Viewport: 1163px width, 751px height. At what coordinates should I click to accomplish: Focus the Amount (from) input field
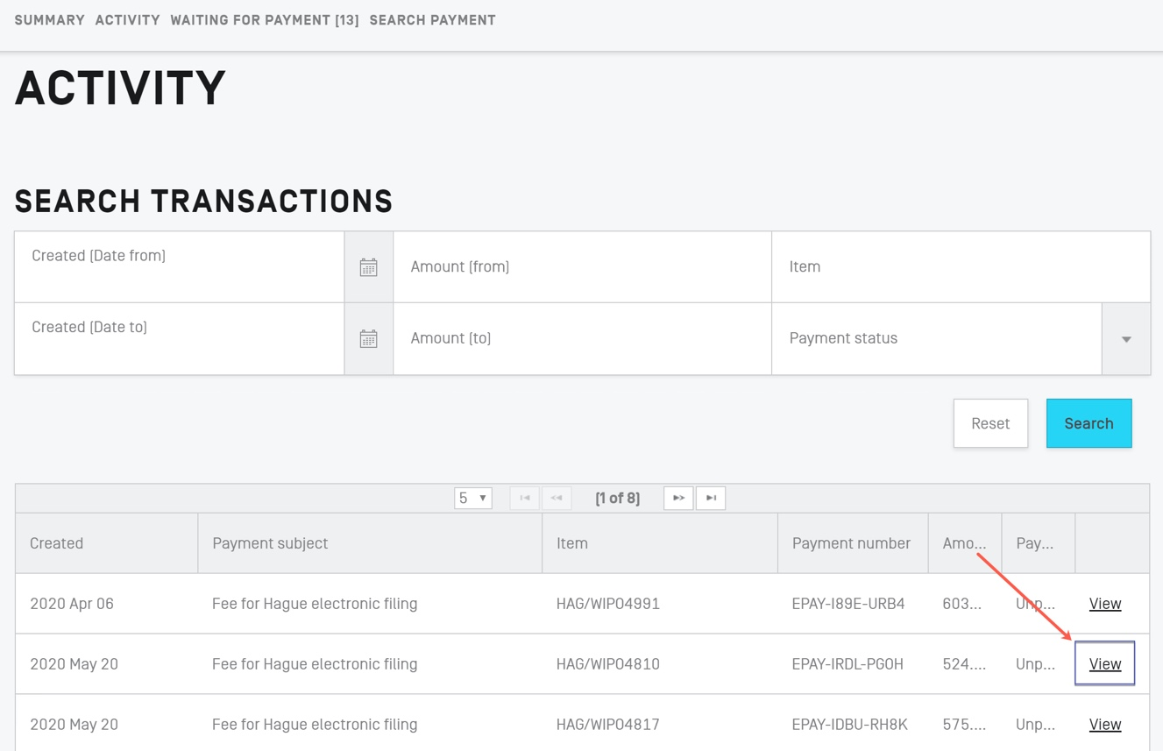point(582,267)
